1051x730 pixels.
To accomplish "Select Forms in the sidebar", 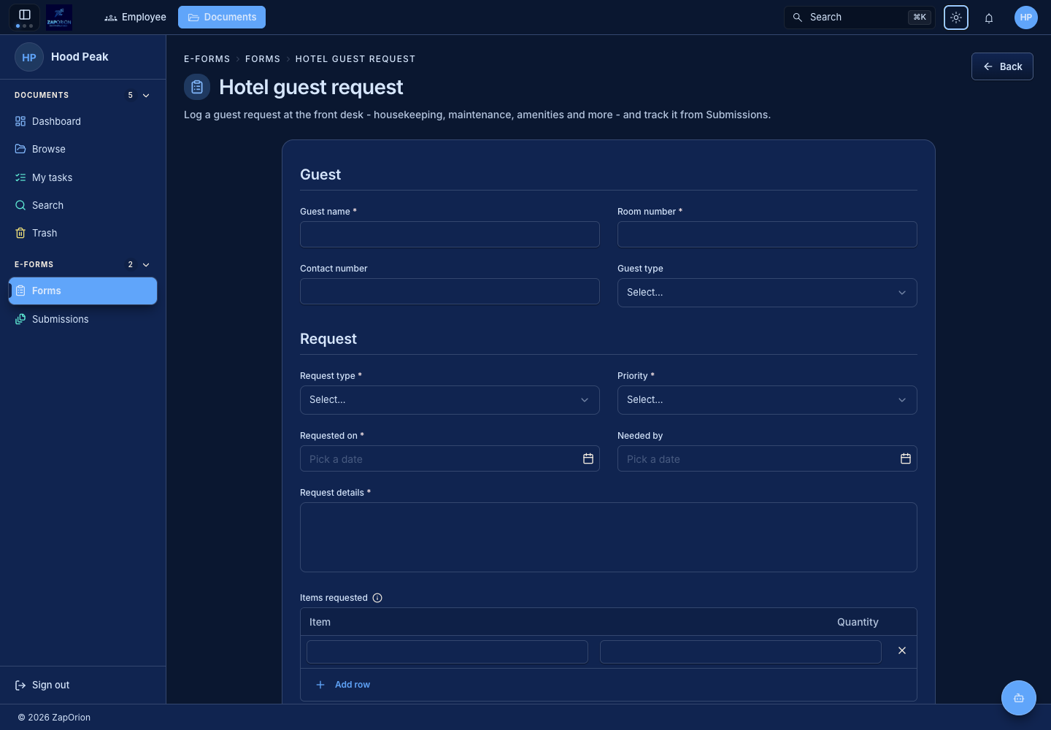I will click(x=82, y=291).
